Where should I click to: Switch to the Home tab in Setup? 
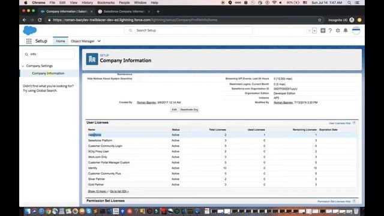pyautogui.click(x=61, y=41)
